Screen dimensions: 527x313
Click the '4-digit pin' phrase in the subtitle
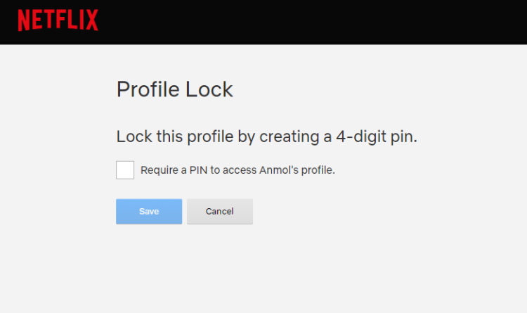tap(377, 136)
